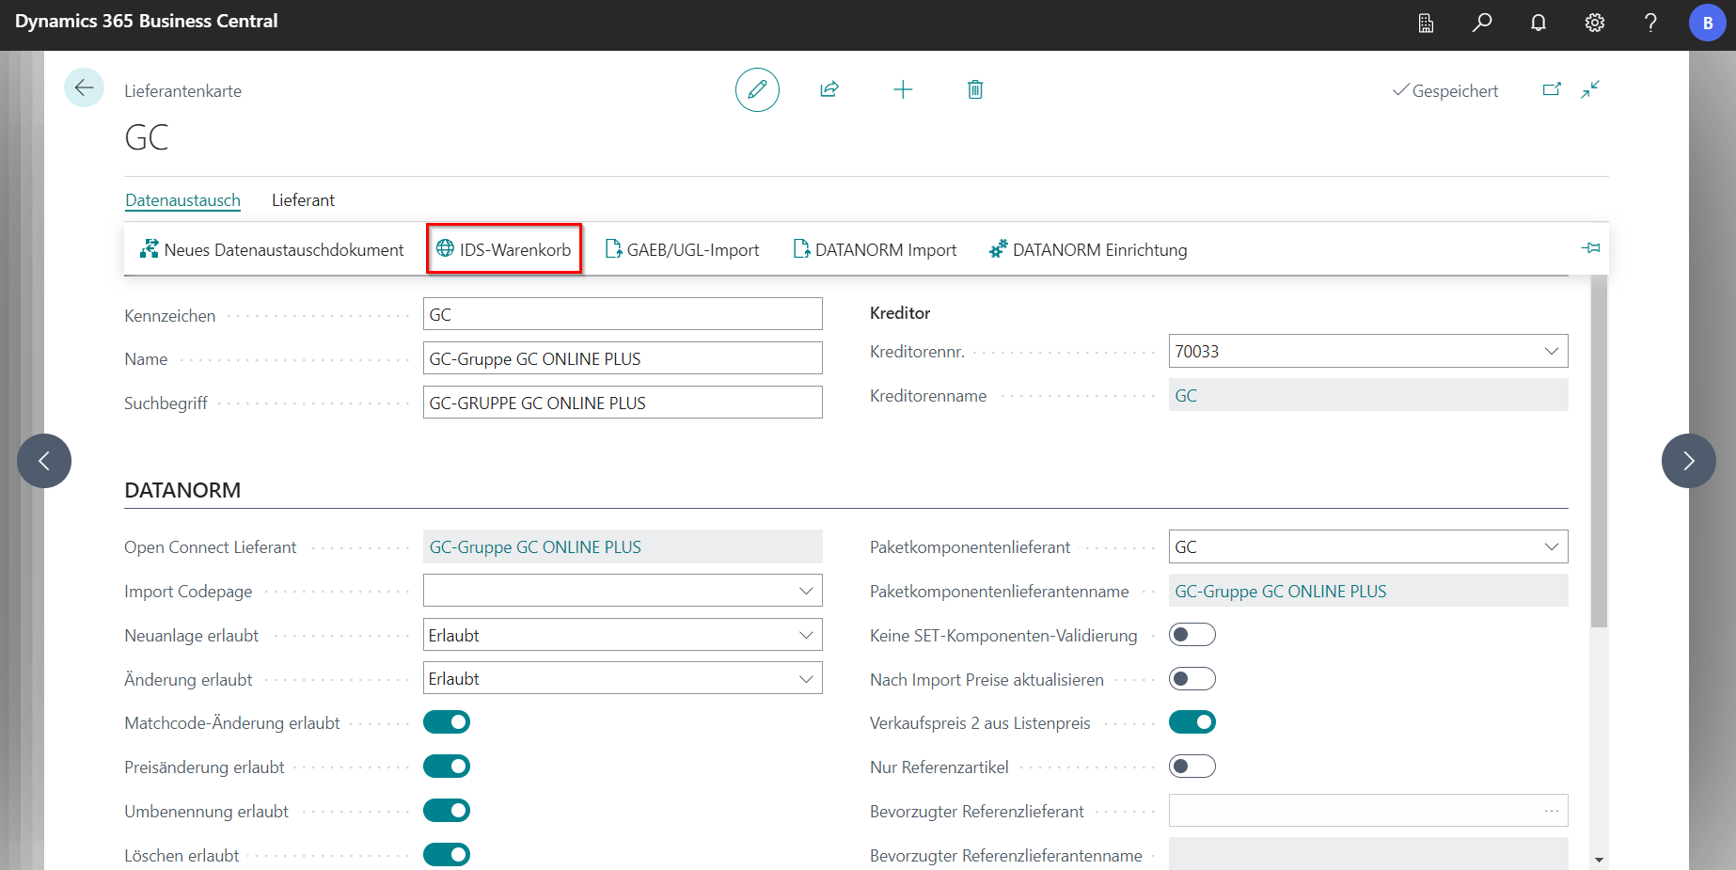
Task: Click the back arrow button
Action: coord(84,88)
